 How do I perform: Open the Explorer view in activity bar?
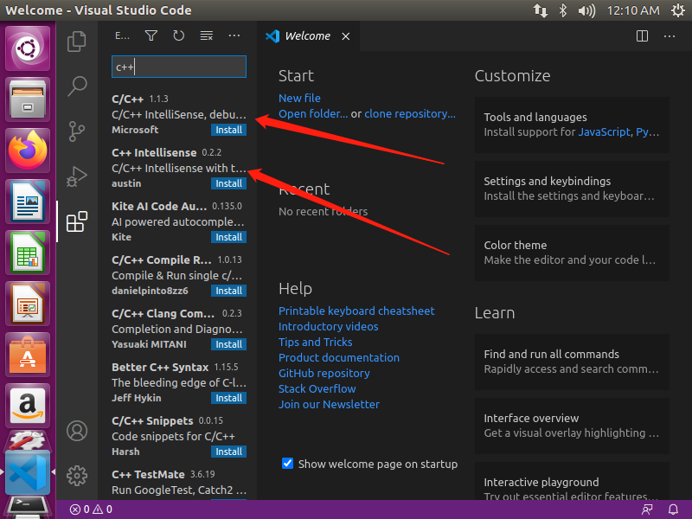tap(77, 41)
